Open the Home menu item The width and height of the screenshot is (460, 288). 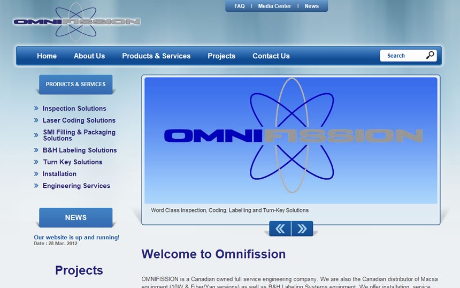[x=47, y=56]
